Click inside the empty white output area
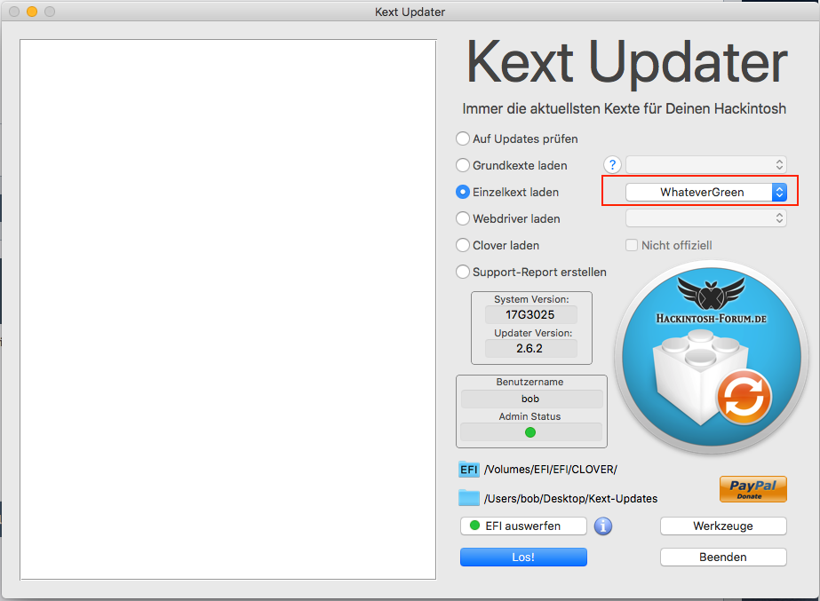This screenshot has height=601, width=820. click(228, 310)
